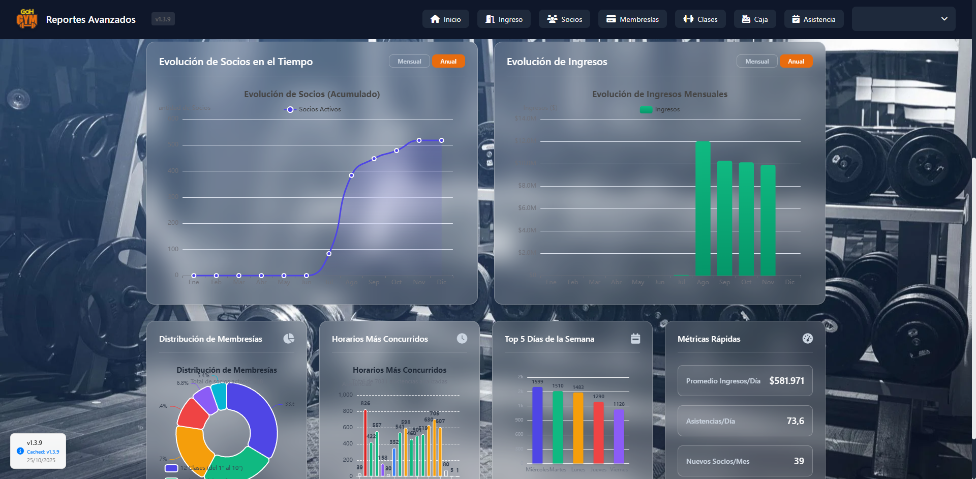Open the Caja page
Image resolution: width=976 pixels, height=479 pixels.
point(755,19)
